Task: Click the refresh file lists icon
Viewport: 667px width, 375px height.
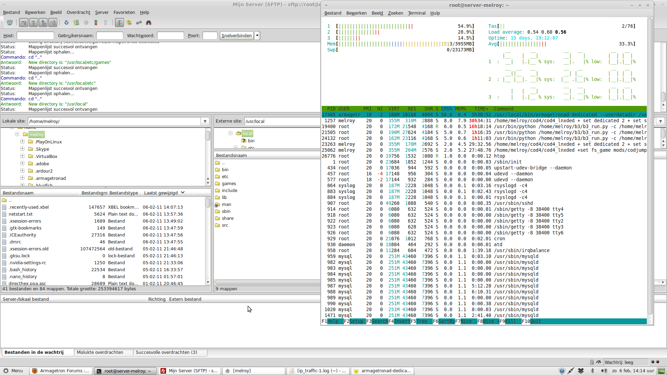Action: click(x=66, y=23)
